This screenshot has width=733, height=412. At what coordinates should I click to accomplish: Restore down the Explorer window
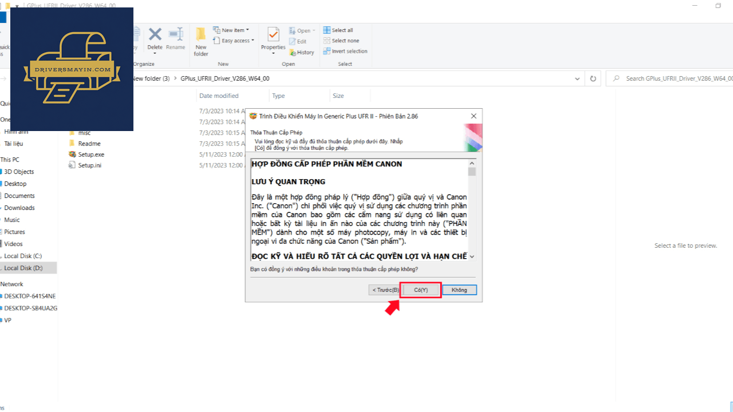(x=718, y=6)
